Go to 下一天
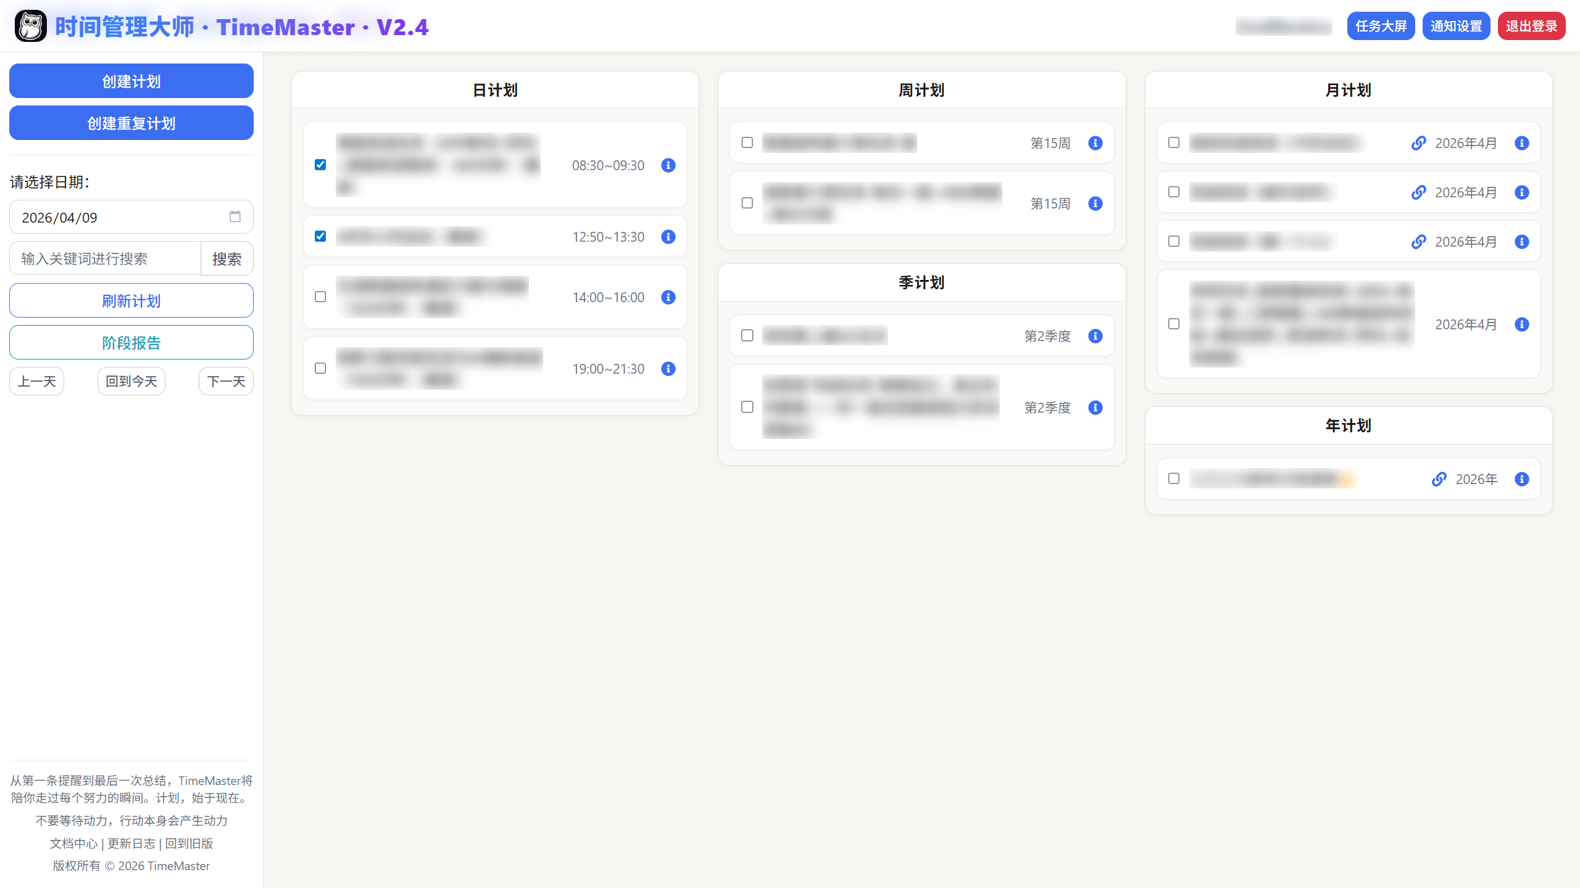This screenshot has height=888, width=1580. coord(226,381)
